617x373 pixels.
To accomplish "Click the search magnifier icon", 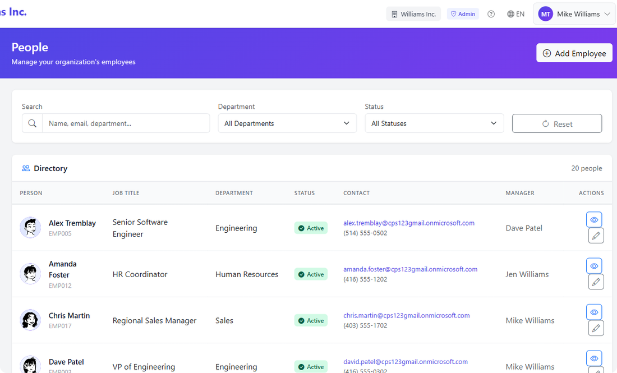I will (x=32, y=123).
